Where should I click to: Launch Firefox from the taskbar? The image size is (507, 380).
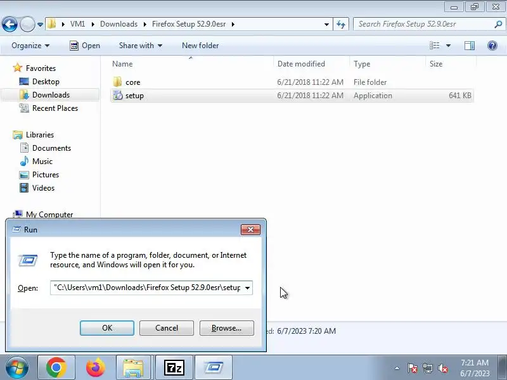pos(96,368)
